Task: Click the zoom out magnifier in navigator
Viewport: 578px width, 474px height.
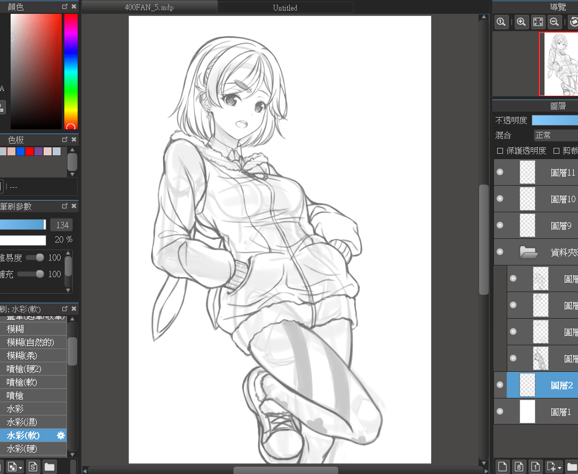Action: coord(554,22)
